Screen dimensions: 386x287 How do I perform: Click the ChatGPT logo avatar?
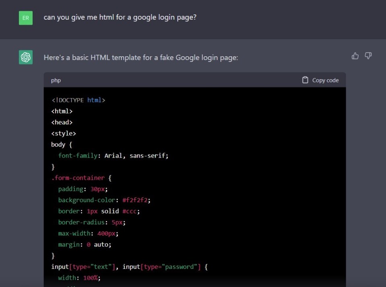click(26, 57)
